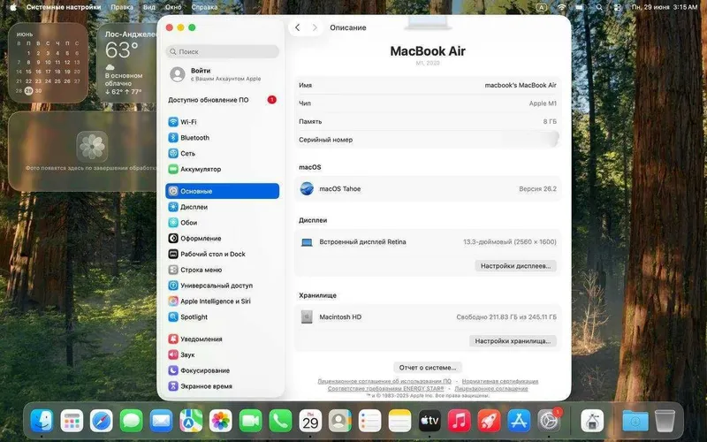Open Calendar from the Dock
This screenshot has width=707, height=442.
coord(310,421)
